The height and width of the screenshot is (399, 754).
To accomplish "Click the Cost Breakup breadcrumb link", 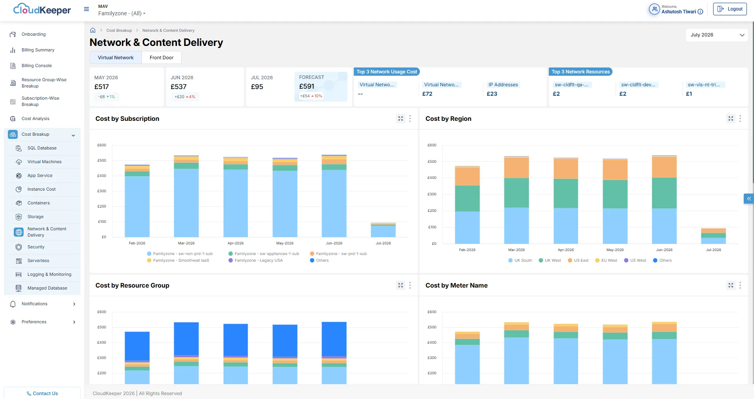I will (119, 31).
